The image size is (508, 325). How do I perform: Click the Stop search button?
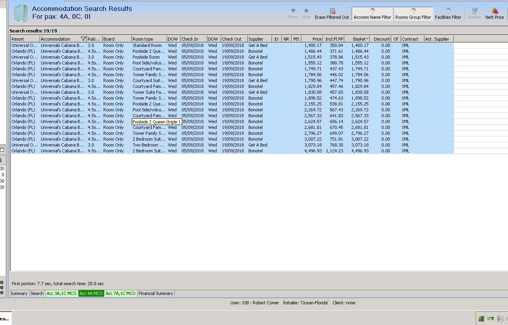click(x=306, y=14)
